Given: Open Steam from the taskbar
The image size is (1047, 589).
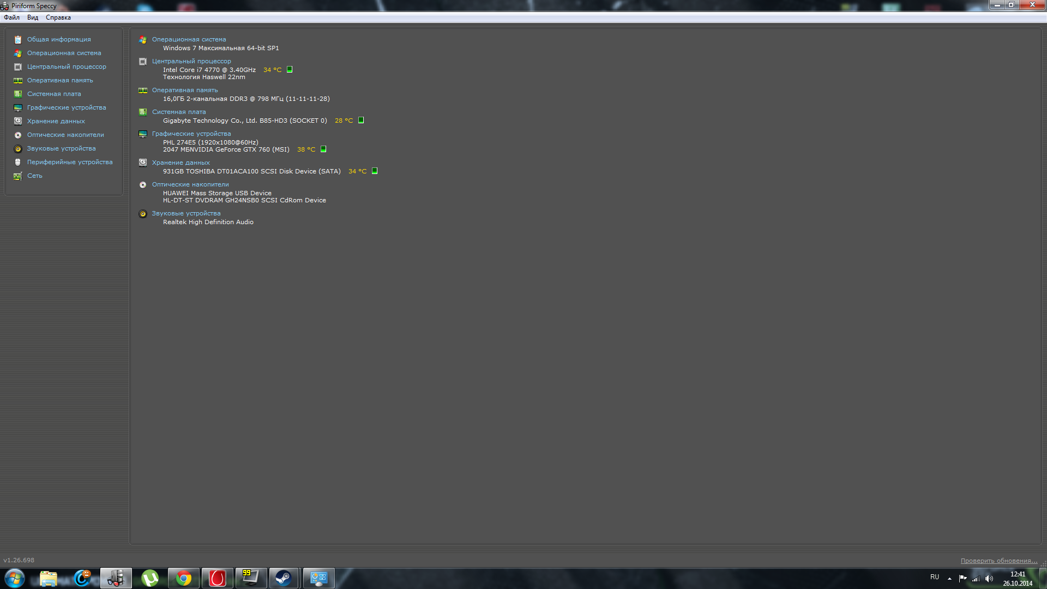Looking at the screenshot, I should (284, 578).
